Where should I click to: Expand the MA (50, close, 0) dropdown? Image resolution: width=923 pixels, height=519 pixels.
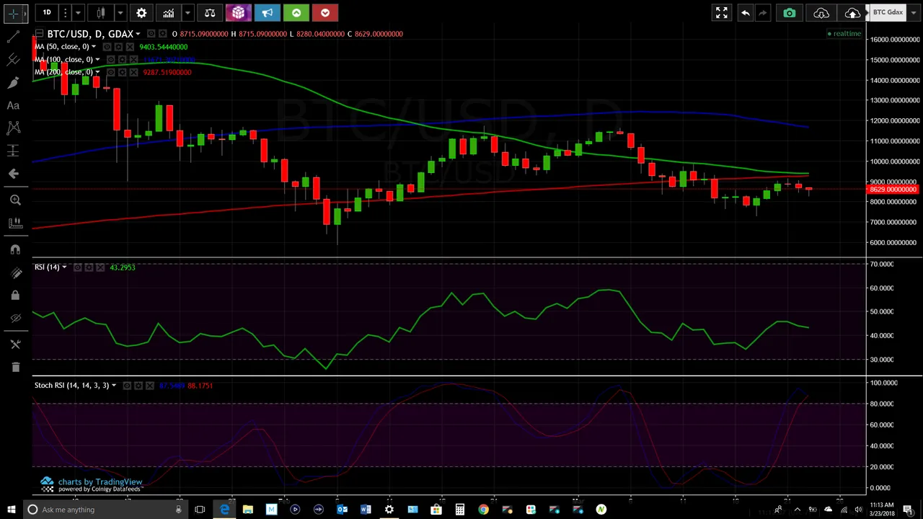coord(93,47)
